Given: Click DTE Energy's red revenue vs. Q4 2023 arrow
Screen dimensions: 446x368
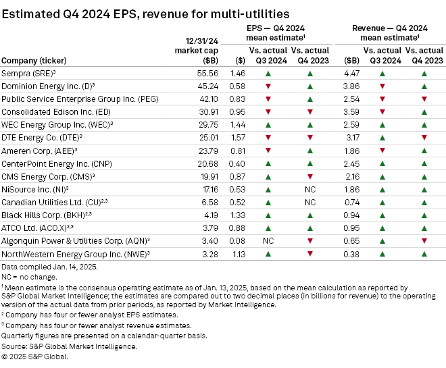Looking at the screenshot, I should pos(424,137).
